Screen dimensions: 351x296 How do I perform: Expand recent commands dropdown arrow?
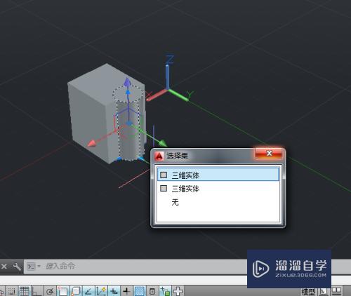pyautogui.click(x=39, y=267)
